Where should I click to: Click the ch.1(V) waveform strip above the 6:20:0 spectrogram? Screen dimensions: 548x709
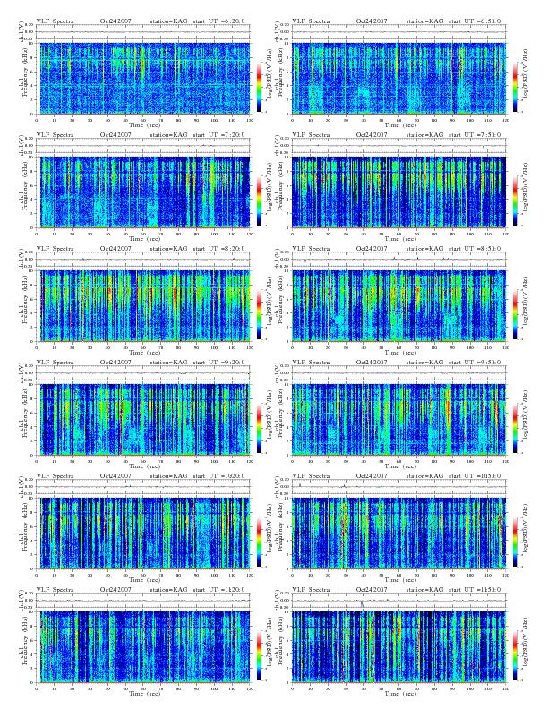pos(143,32)
